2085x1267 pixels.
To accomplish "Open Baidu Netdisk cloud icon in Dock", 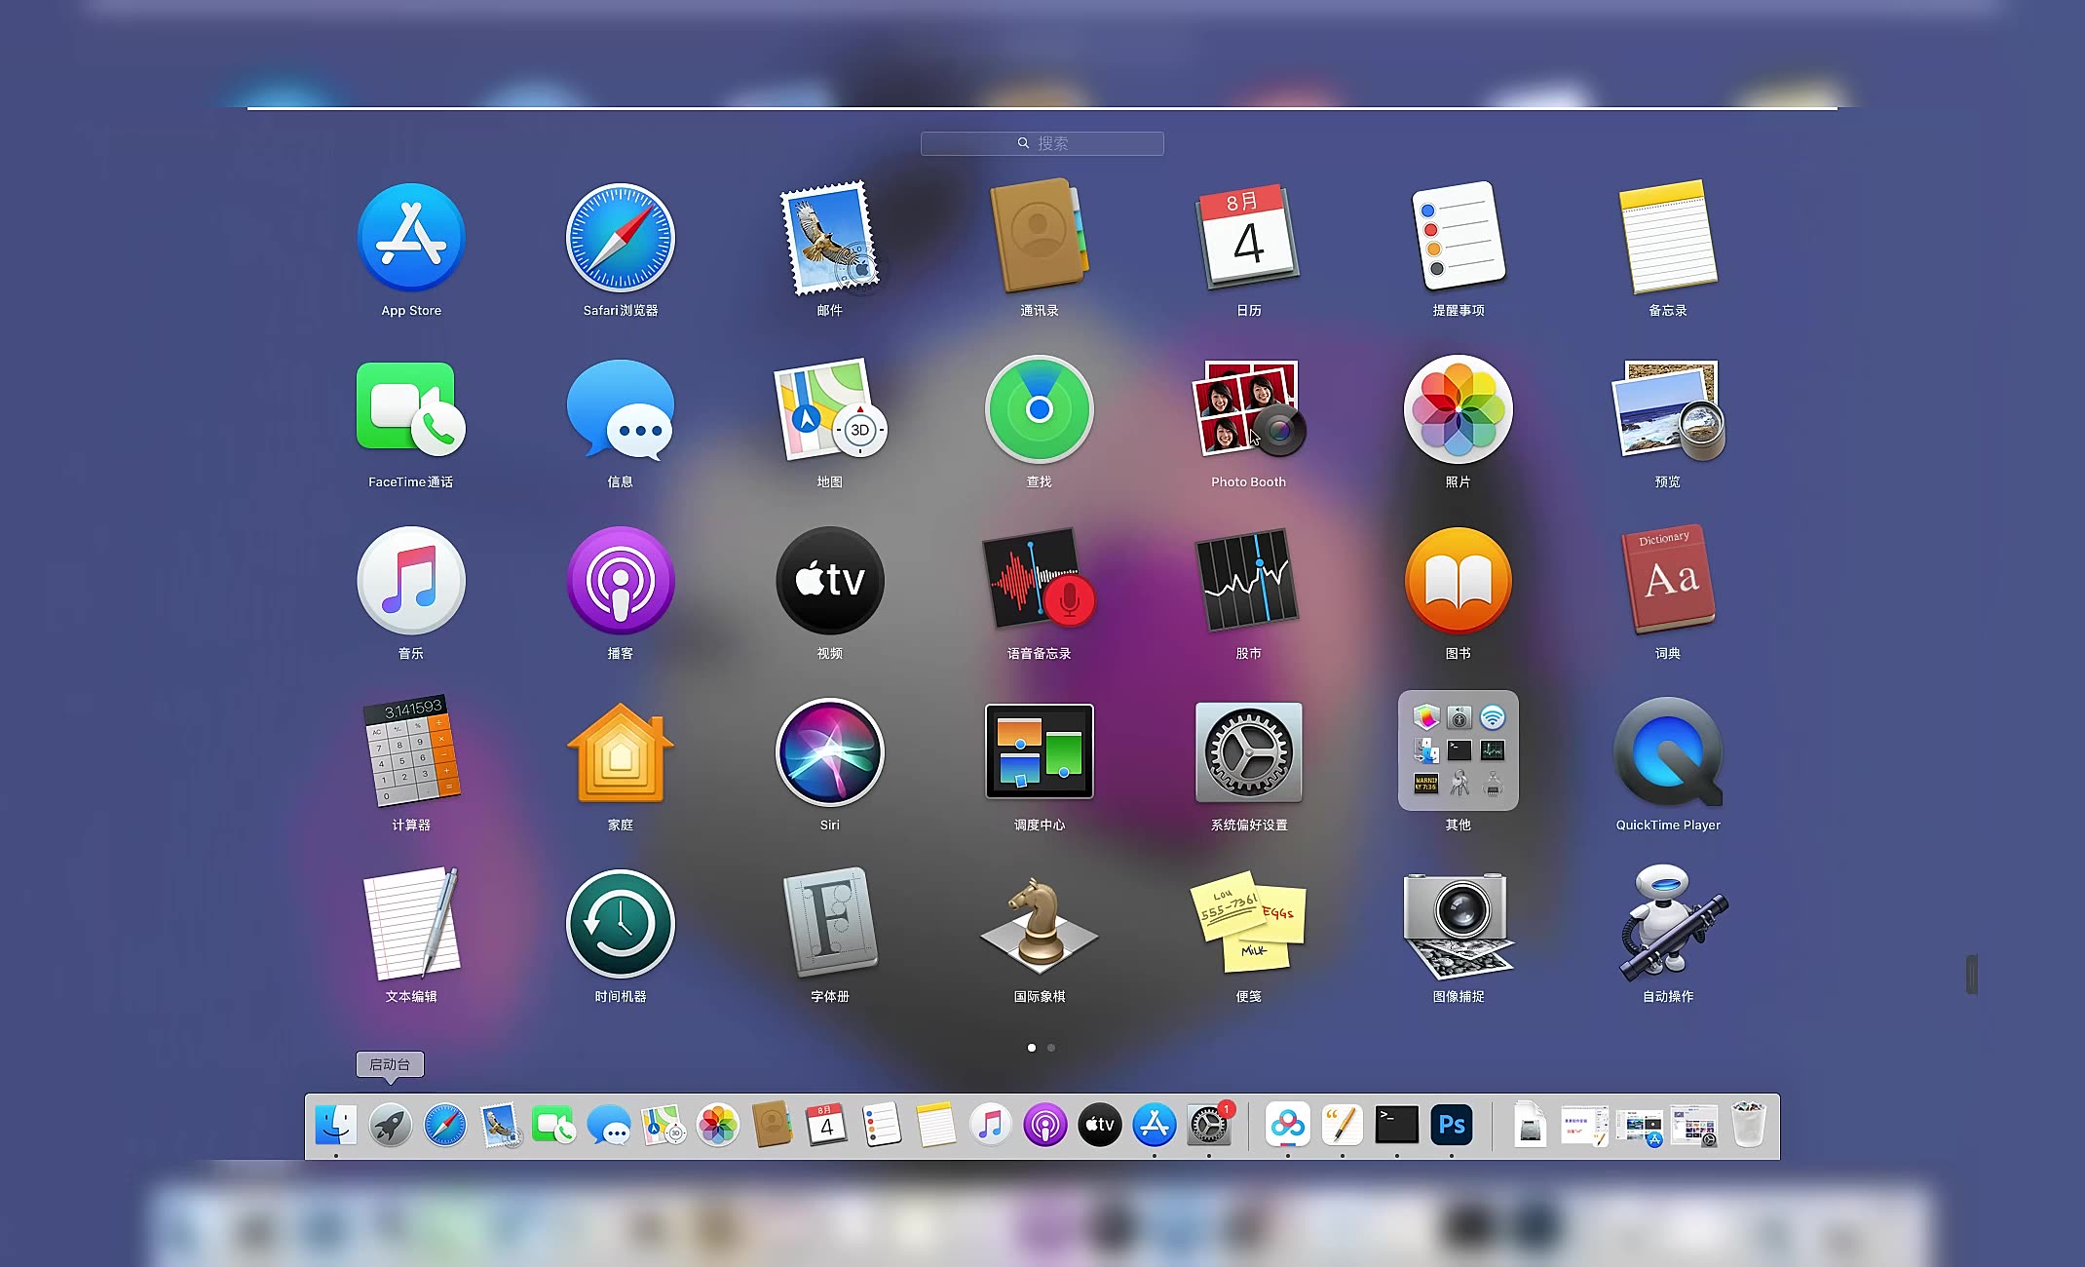I will tap(1288, 1125).
